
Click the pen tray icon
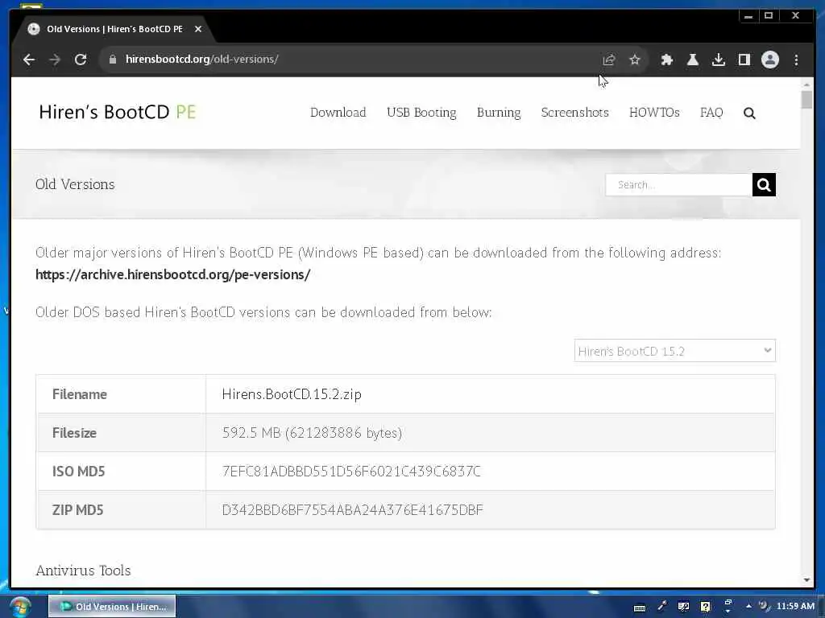pyautogui.click(x=662, y=607)
